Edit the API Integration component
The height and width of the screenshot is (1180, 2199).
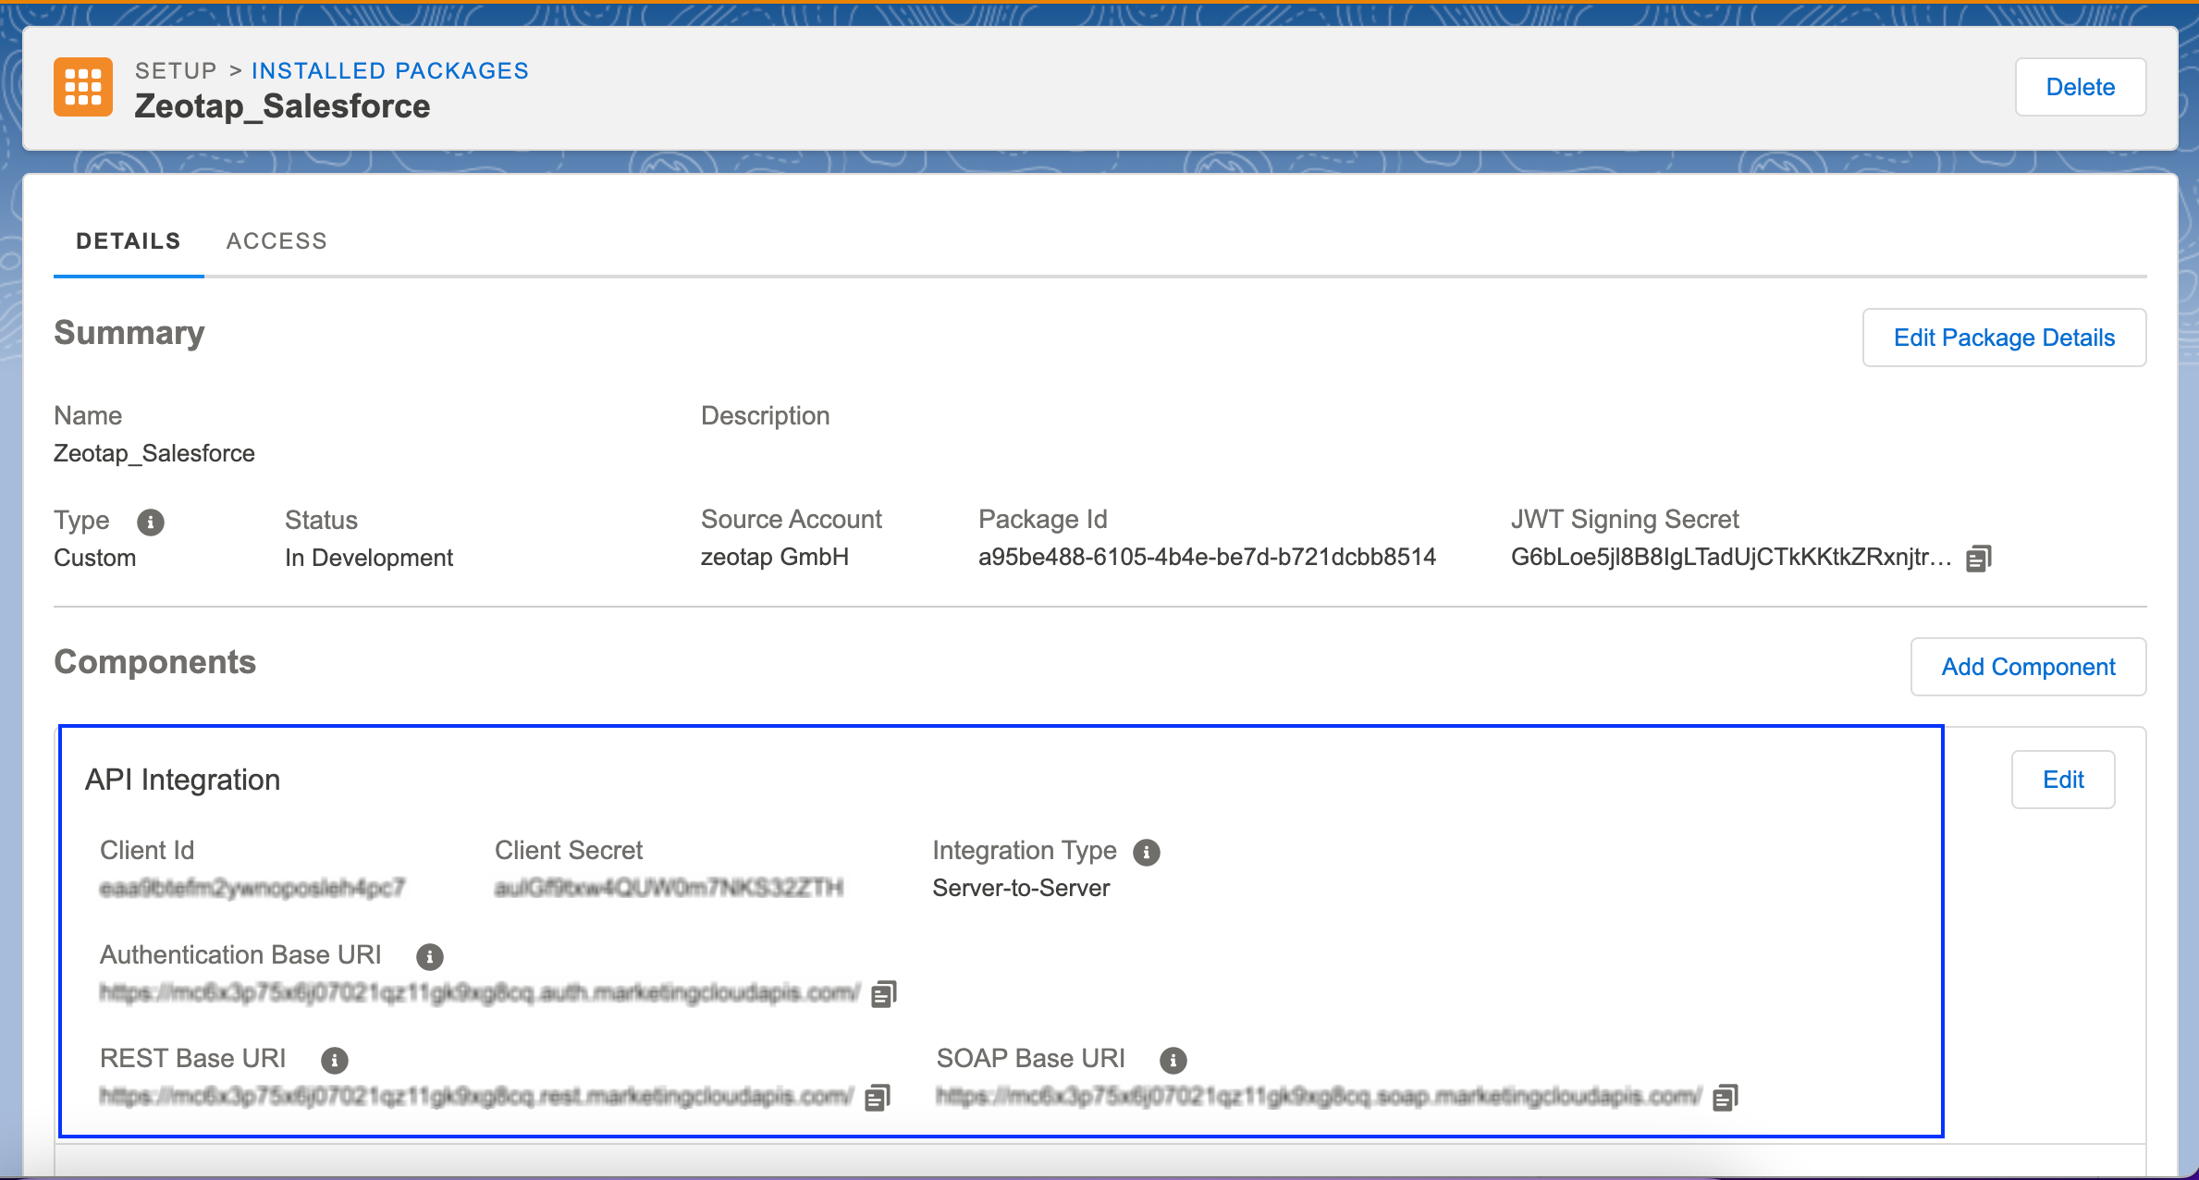[x=2062, y=780]
